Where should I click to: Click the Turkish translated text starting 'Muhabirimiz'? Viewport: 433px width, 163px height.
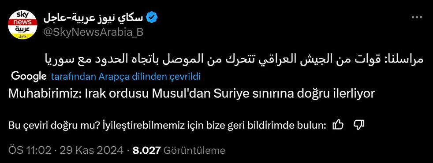(191, 94)
